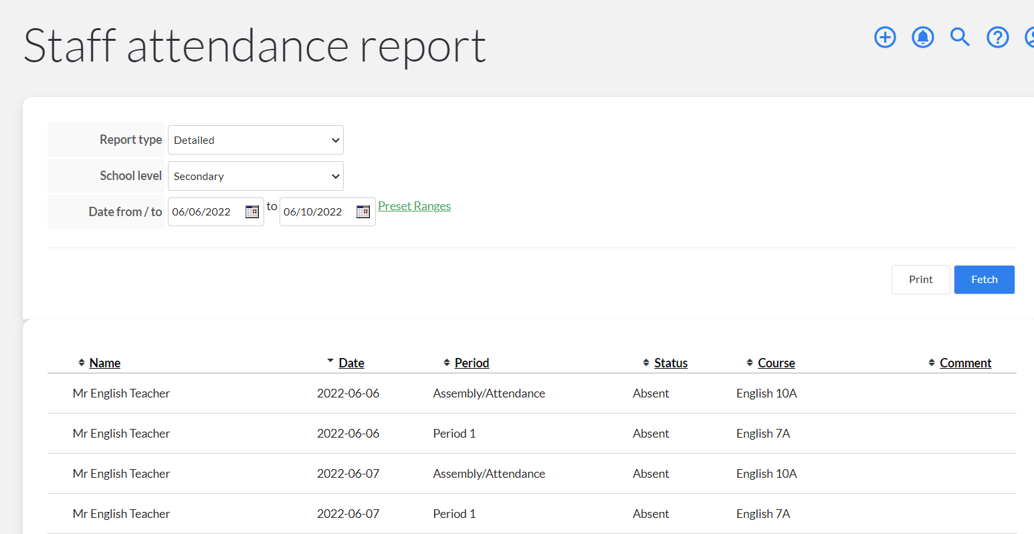Open the Preset Ranges link
The width and height of the screenshot is (1034, 534).
[415, 206]
